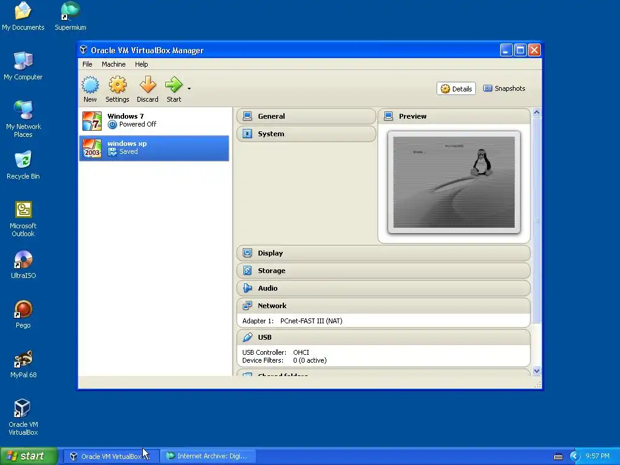Open My Computer desktop icon
This screenshot has height=465, width=620.
[x=23, y=66]
